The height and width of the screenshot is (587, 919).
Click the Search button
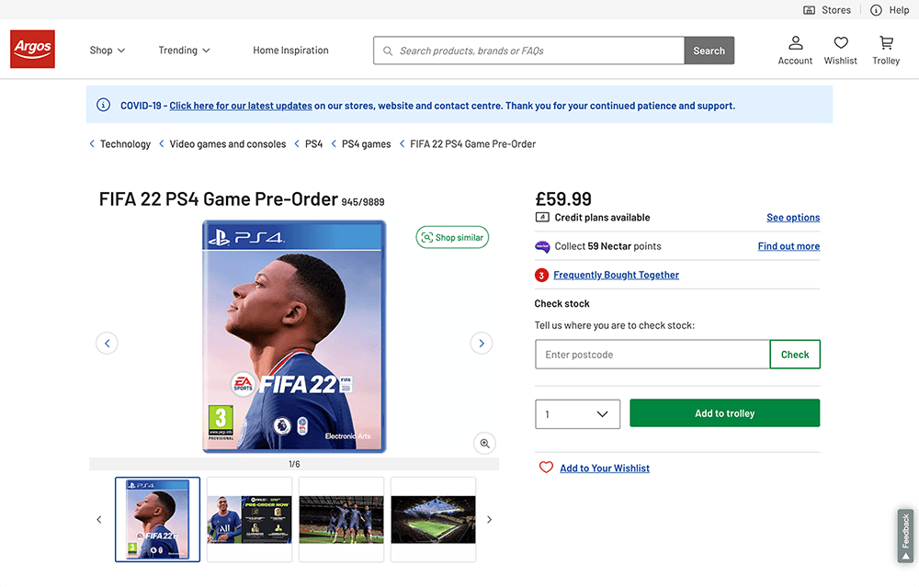point(709,51)
